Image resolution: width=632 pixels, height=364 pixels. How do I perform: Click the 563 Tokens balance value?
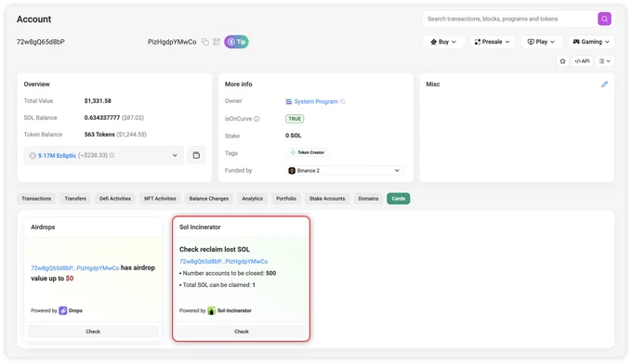tap(99, 135)
